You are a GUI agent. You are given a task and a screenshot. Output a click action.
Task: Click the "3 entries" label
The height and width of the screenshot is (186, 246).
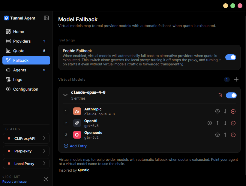[x=78, y=98]
